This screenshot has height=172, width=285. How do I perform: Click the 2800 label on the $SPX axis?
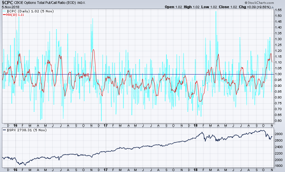279,134
